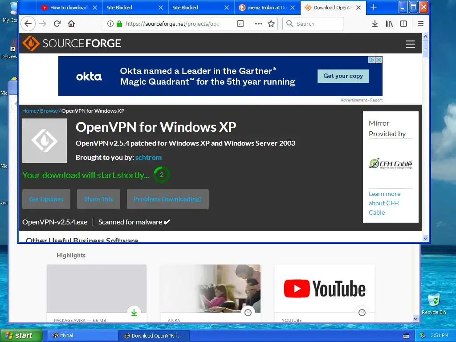Click the clock icon on the Avira card

[x=248, y=313]
